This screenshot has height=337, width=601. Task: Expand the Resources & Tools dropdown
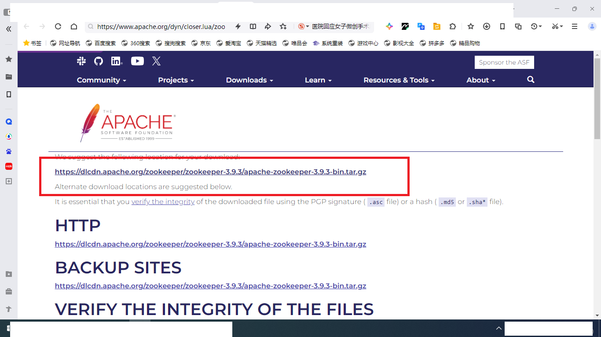coord(399,80)
